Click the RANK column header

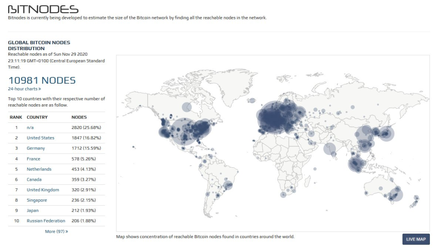click(x=16, y=117)
